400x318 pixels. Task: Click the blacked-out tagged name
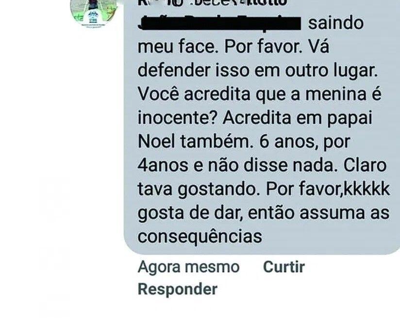pyautogui.click(x=219, y=23)
